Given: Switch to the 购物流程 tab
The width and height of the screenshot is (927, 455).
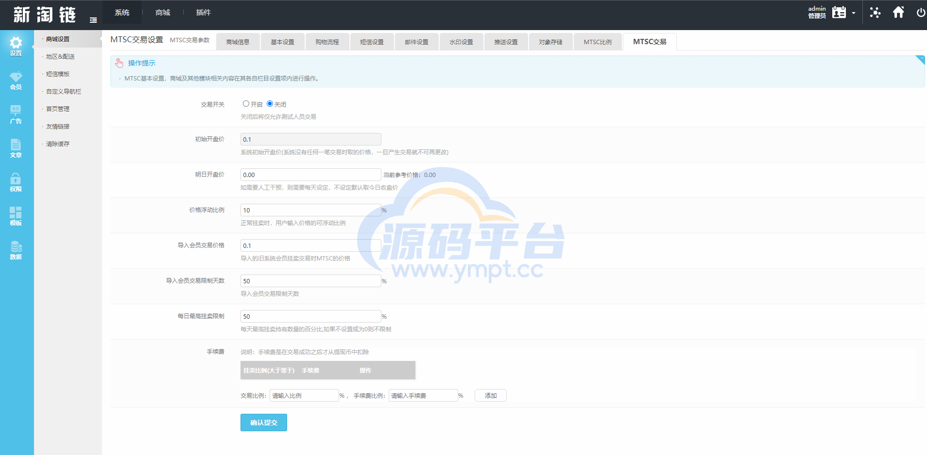Looking at the screenshot, I should pos(327,42).
